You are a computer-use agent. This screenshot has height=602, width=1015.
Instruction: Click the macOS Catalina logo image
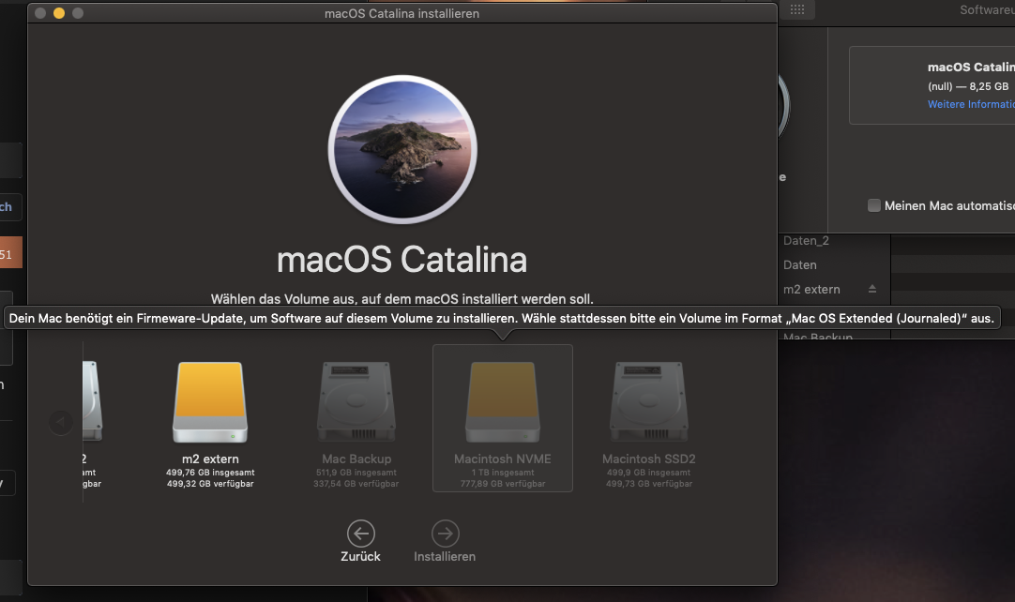pos(402,149)
